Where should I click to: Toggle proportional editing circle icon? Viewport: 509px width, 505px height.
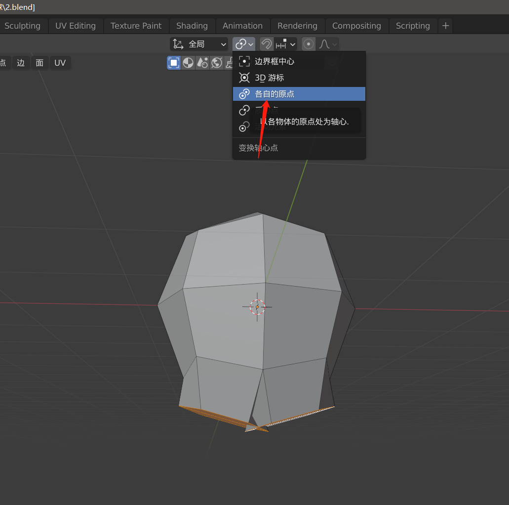[x=309, y=44]
